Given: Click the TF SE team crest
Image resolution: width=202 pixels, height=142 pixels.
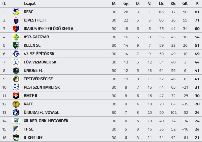Looking at the screenshot, I should tap(16, 129).
